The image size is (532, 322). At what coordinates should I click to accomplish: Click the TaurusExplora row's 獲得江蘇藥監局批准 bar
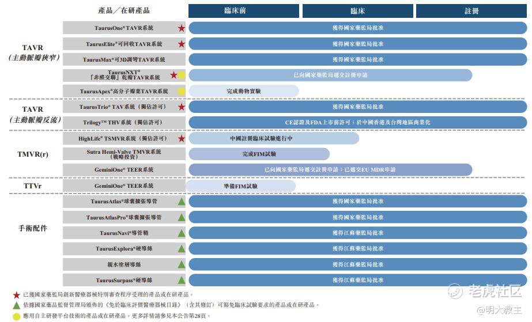tap(357, 248)
